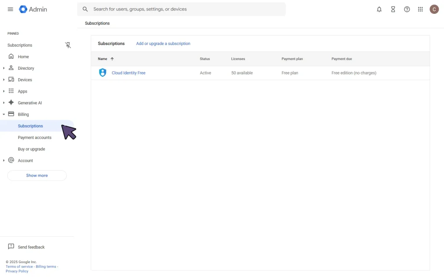Expand the Directory section
444x277 pixels.
[x=3, y=68]
